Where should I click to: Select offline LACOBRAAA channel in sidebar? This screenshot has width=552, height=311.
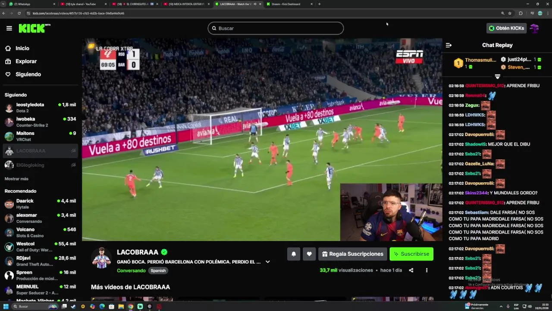point(40,151)
